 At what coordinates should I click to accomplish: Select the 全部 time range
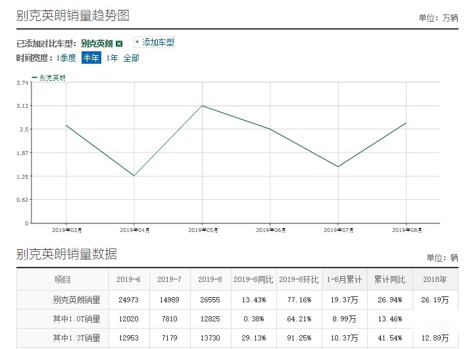tap(131, 58)
